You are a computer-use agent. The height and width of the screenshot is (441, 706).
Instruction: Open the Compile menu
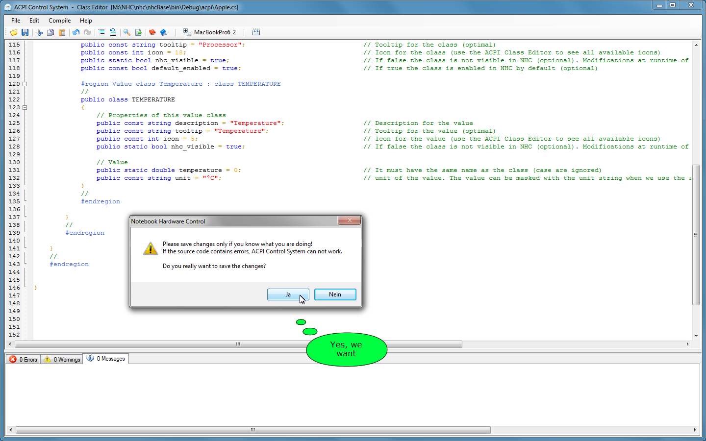pyautogui.click(x=59, y=21)
